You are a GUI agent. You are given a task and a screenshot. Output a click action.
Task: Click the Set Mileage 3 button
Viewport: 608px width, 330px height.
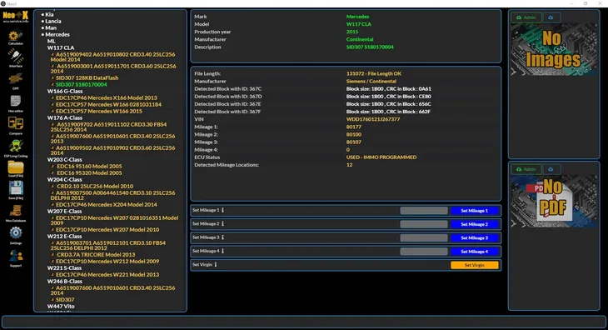pos(474,237)
